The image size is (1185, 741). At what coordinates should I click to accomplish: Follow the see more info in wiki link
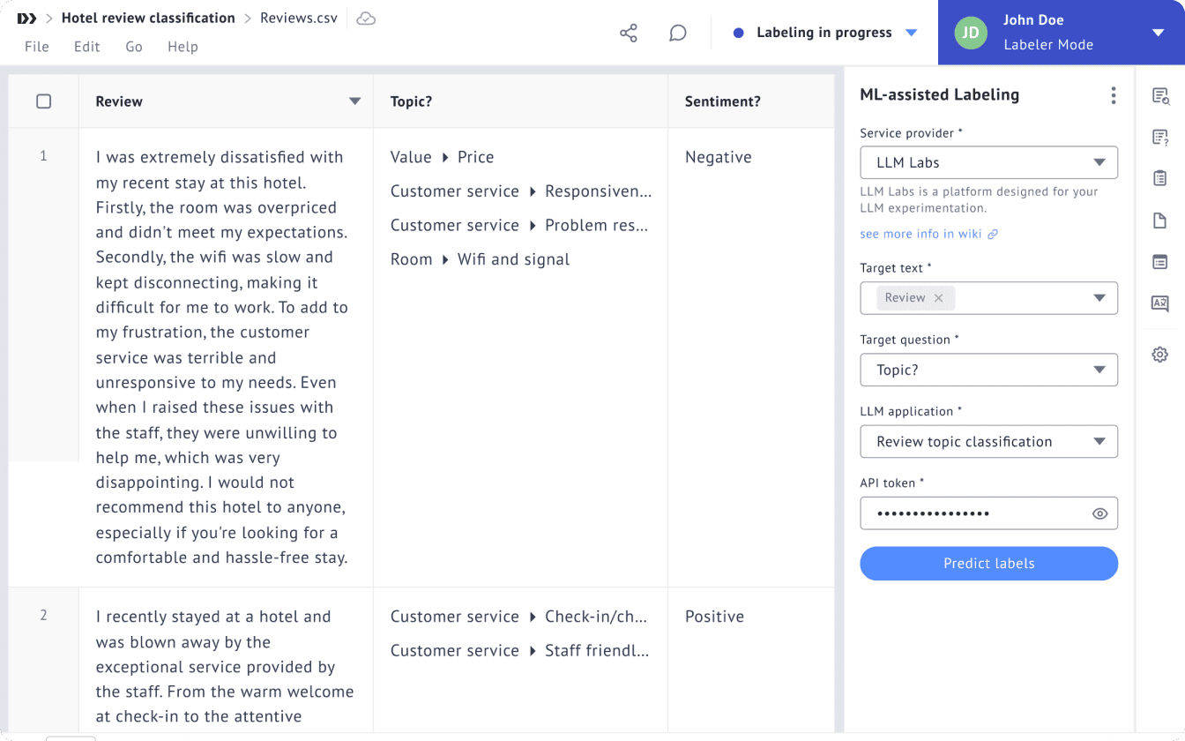(921, 235)
